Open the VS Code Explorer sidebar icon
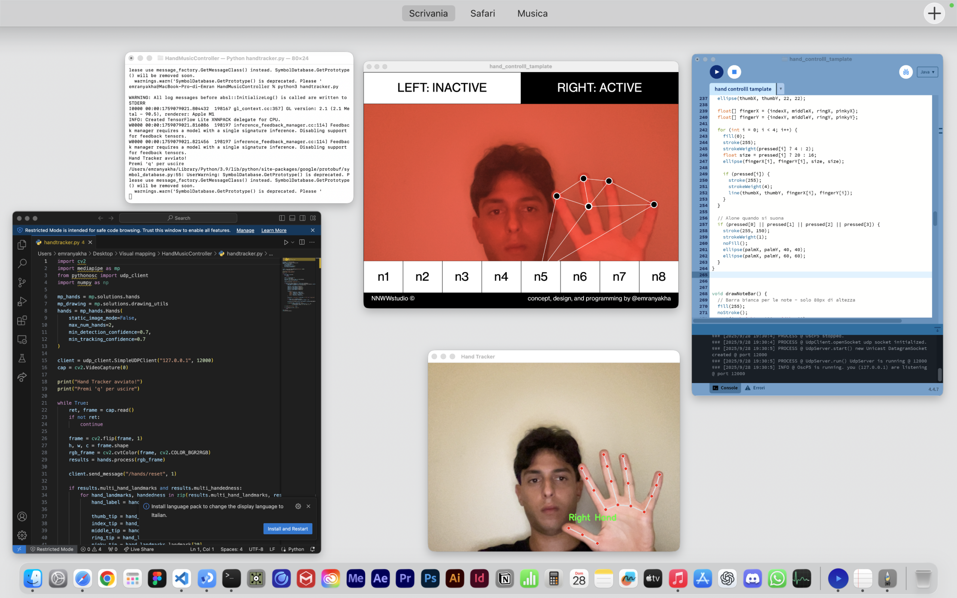The height and width of the screenshot is (598, 957). (22, 244)
